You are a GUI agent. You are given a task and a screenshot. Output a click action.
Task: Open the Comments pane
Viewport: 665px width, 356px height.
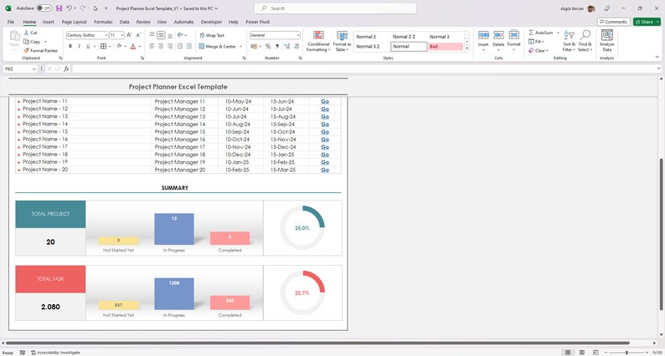613,22
